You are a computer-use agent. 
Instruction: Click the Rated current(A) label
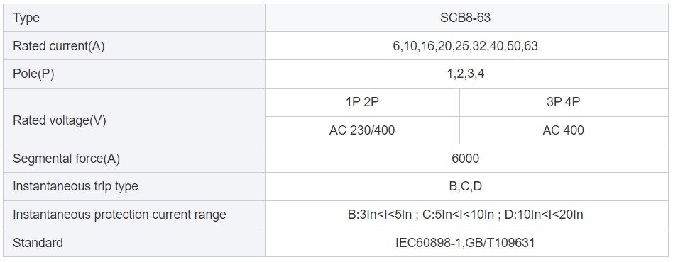click(58, 46)
